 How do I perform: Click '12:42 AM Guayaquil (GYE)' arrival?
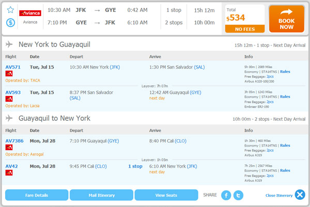[x=175, y=92]
